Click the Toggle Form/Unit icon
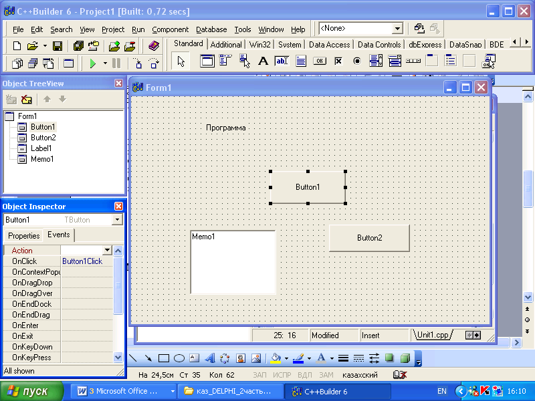Screen dimensions: 535x401 coord(48,63)
